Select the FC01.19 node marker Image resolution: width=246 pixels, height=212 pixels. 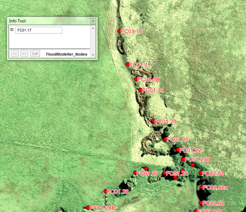[x=140, y=90]
